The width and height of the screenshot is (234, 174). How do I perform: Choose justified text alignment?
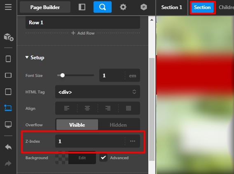click(x=129, y=108)
